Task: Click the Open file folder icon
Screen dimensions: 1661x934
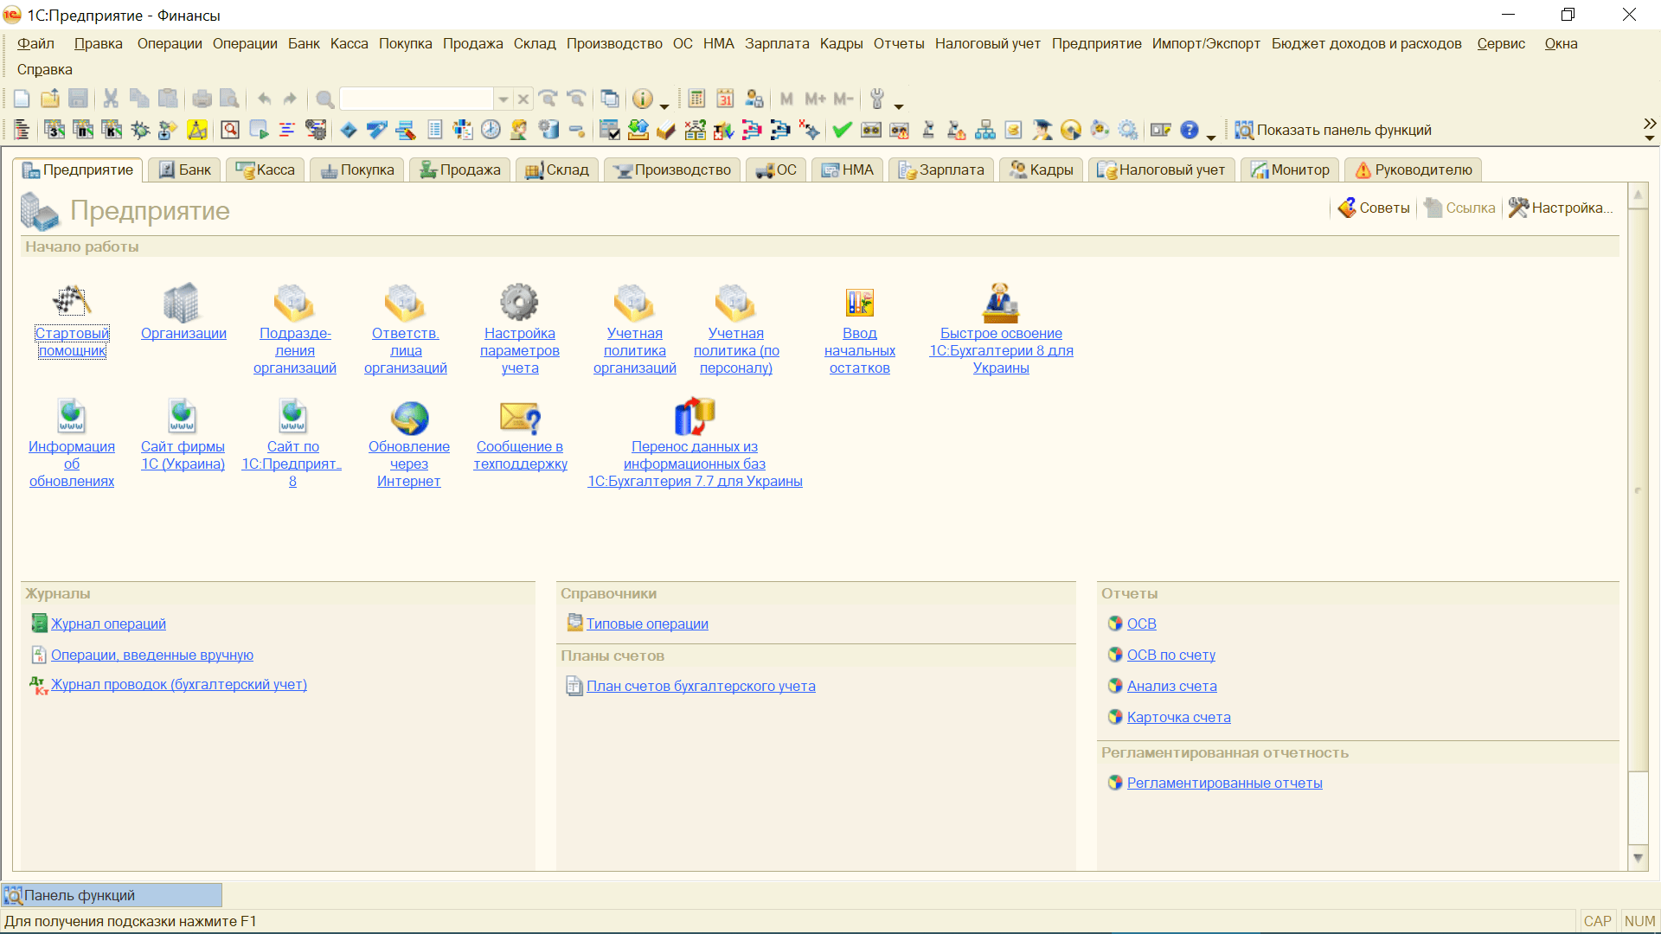Action: pyautogui.click(x=50, y=99)
